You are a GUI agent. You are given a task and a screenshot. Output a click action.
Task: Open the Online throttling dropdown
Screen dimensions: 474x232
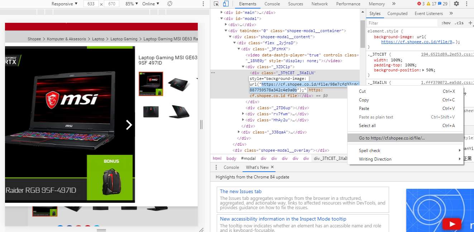pyautogui.click(x=151, y=4)
